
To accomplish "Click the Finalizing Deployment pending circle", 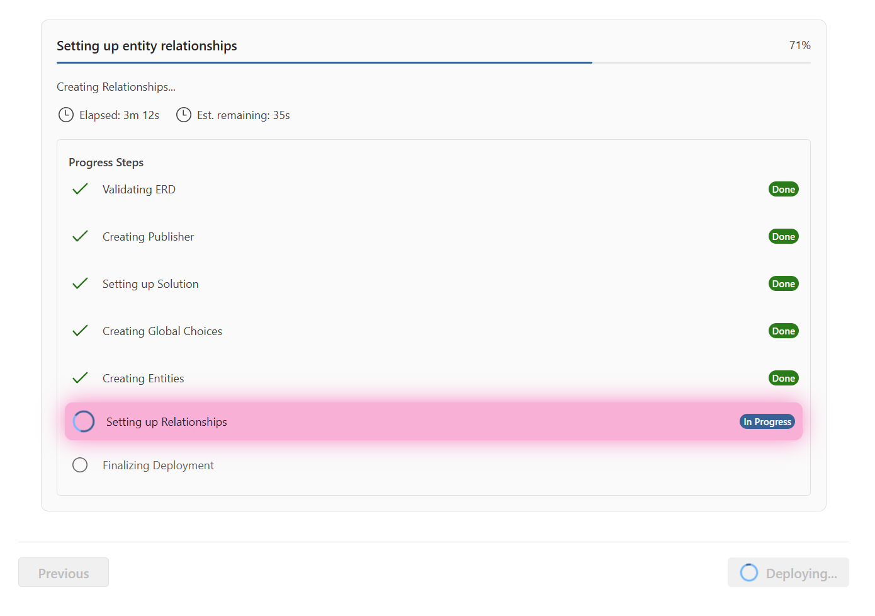I will (x=80, y=465).
